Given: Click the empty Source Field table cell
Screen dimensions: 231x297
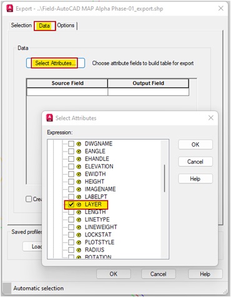Looking at the screenshot, I should (67, 92).
